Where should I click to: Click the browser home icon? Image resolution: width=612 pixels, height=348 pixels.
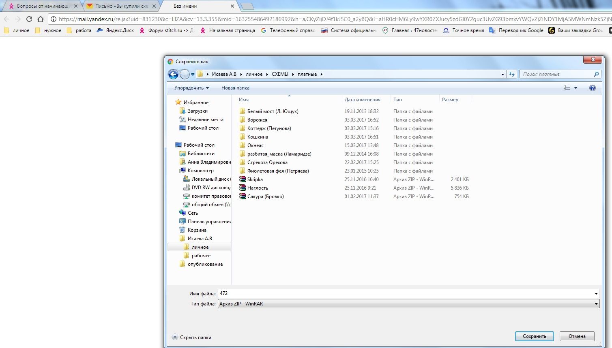click(x=40, y=19)
